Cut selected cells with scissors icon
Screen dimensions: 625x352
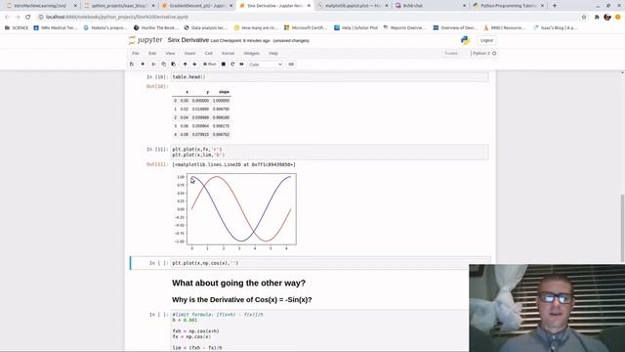[154, 65]
